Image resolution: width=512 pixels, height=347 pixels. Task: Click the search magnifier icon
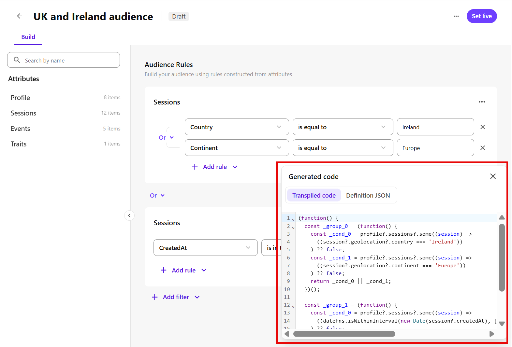[17, 60]
